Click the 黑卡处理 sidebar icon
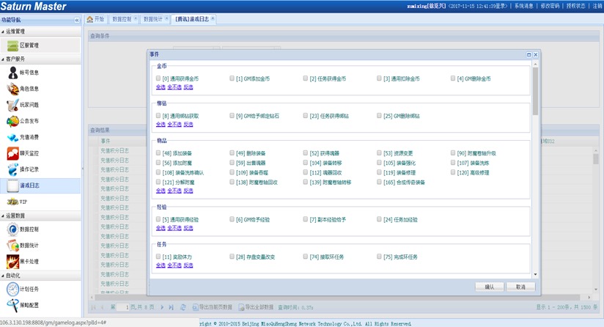The image size is (604, 327). [x=13, y=260]
